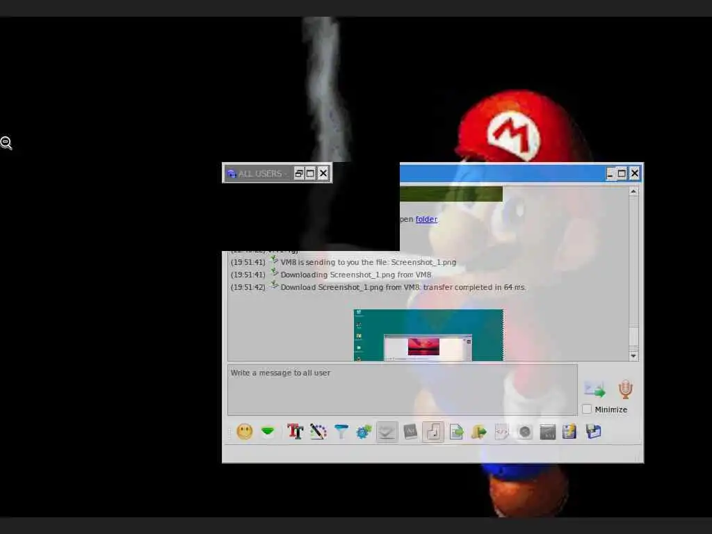Image resolution: width=712 pixels, height=534 pixels.
Task: Click the "transfer completed in 64 ms" line
Action: coord(403,287)
